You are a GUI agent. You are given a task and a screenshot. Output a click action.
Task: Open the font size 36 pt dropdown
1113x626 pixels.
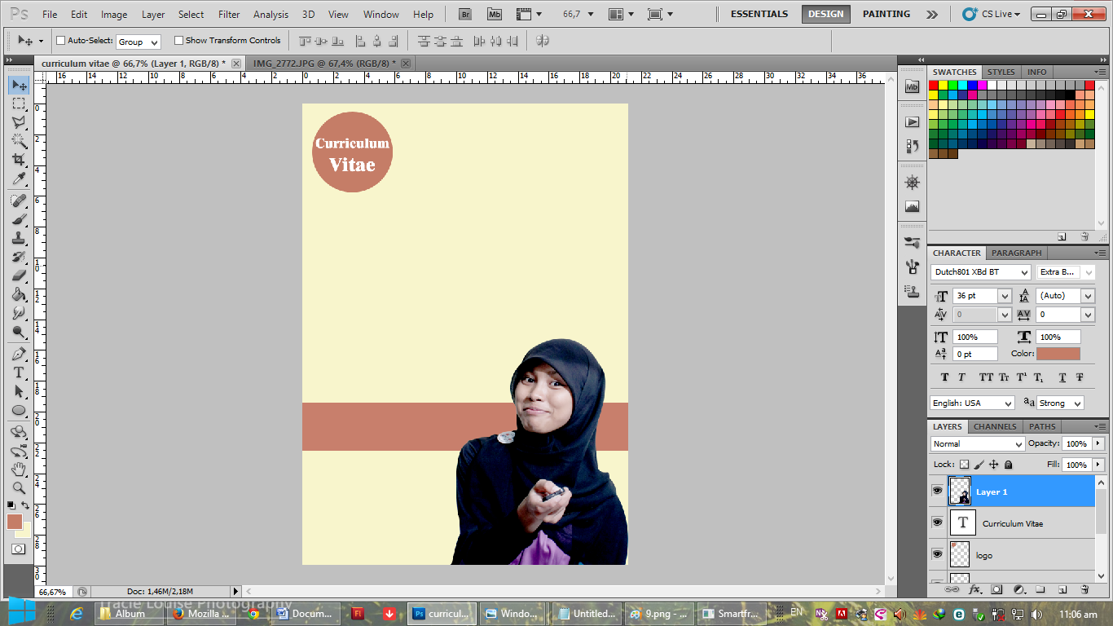1004,296
